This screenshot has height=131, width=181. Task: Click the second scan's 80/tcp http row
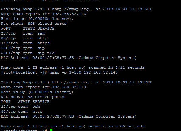tap(22, 112)
